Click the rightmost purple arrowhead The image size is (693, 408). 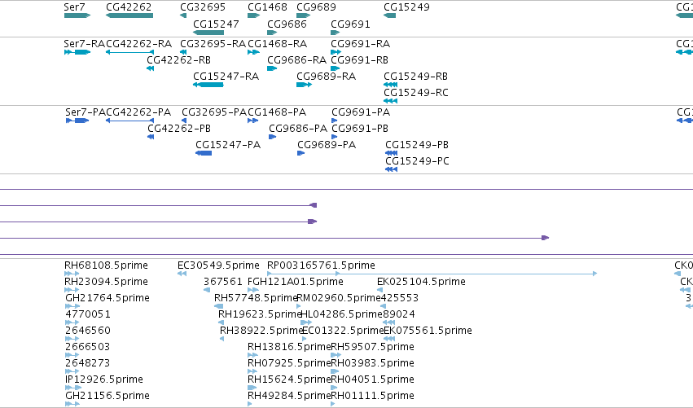[x=546, y=238]
